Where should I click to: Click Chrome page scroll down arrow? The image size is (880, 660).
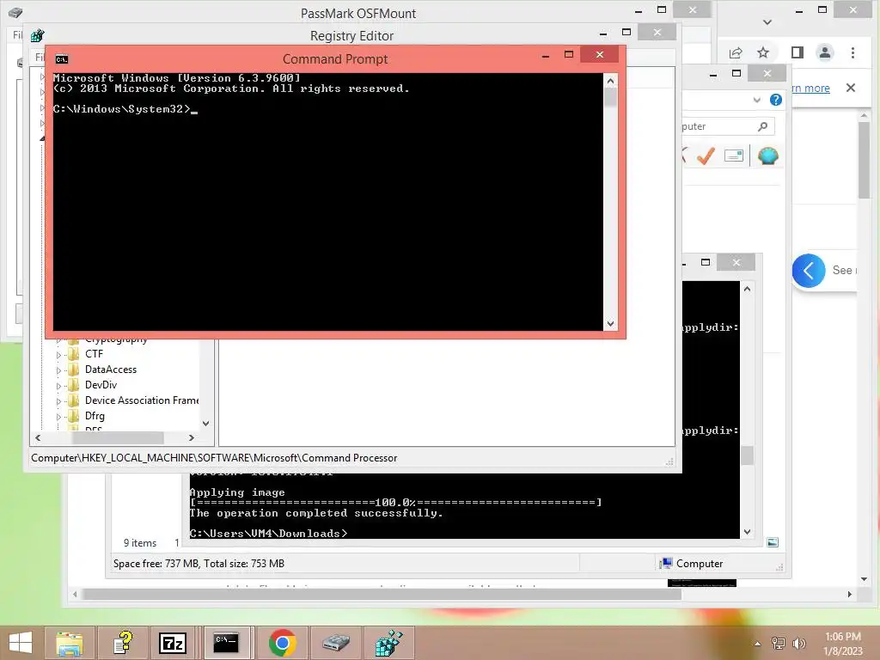click(864, 579)
